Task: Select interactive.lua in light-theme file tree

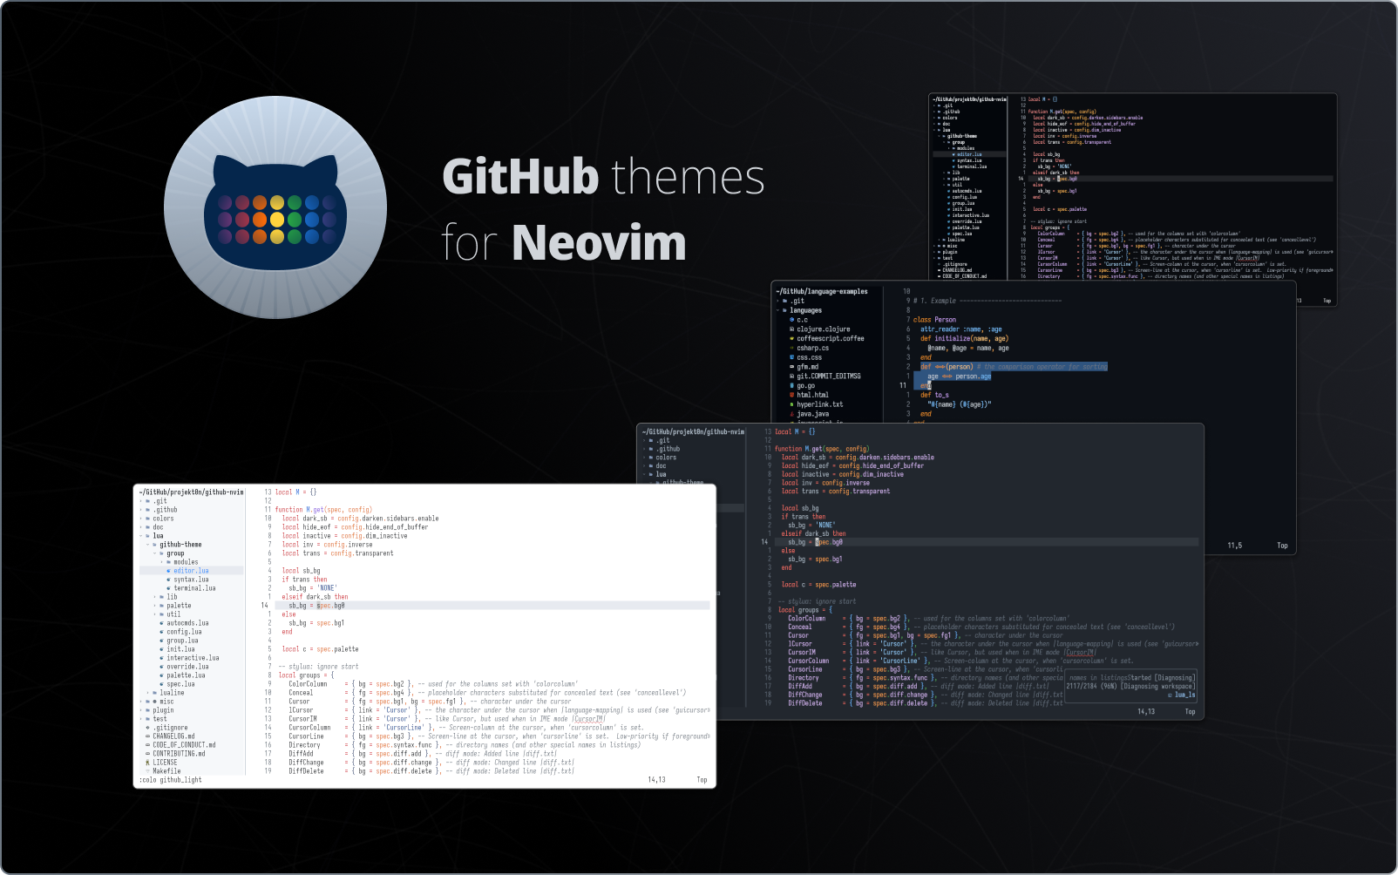Action: pyautogui.click(x=193, y=658)
